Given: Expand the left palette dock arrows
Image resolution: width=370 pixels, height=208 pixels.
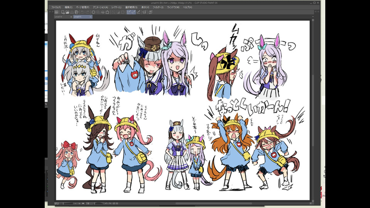Looking at the screenshot, I should [x=49, y=12].
